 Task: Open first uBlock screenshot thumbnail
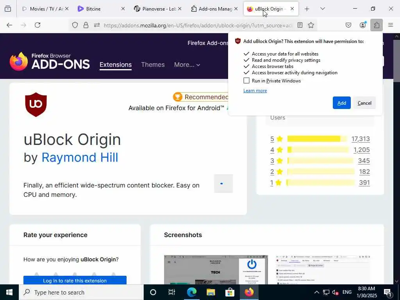[216, 270]
